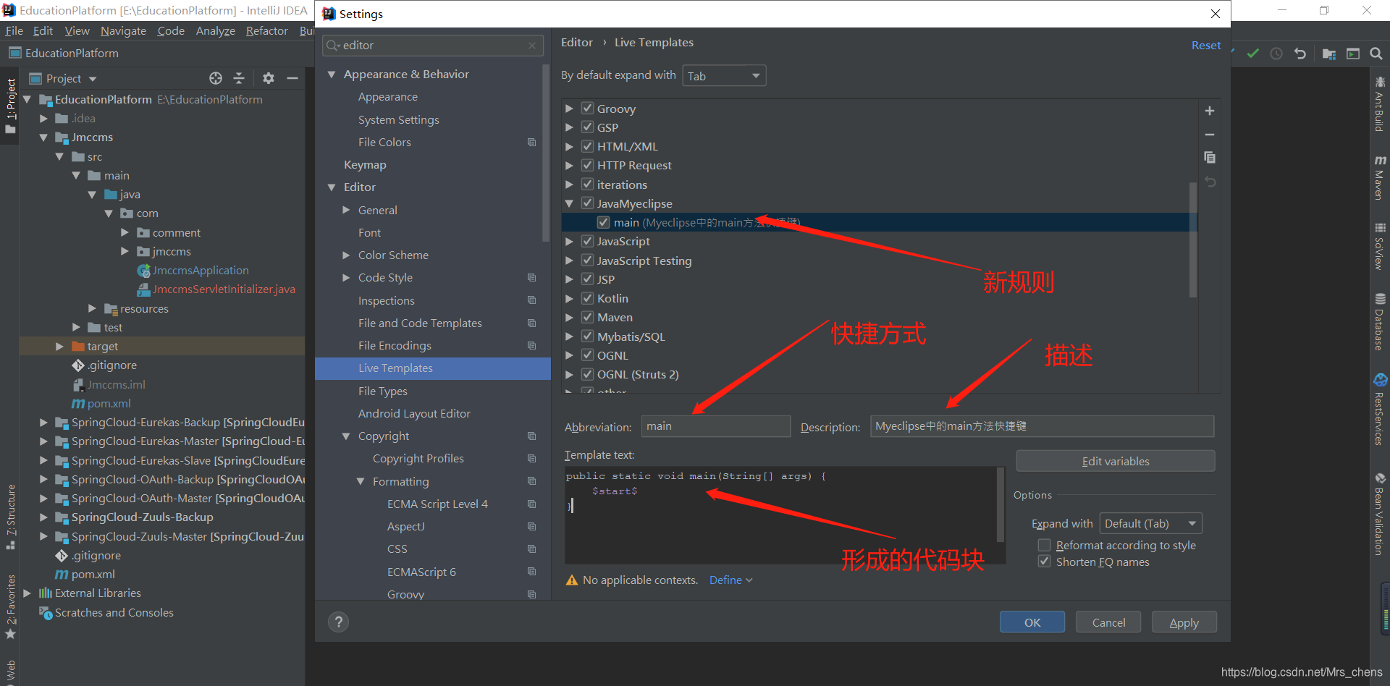
Task: Expand the JavaScript template group
Action: click(569, 241)
